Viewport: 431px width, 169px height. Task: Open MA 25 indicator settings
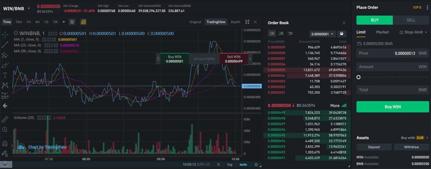pos(51,45)
